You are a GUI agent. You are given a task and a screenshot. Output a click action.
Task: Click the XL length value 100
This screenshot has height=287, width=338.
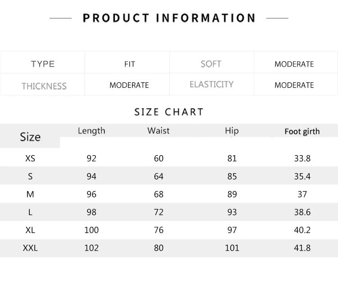coord(91,230)
